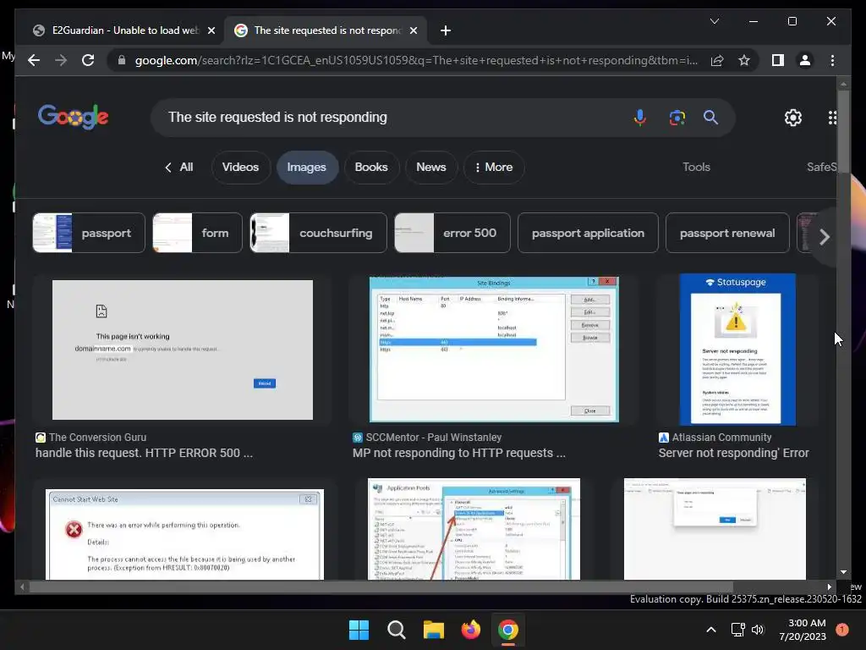Screen dimensions: 866x650
Task: Close 'The site requested' tab
Action: [413, 30]
